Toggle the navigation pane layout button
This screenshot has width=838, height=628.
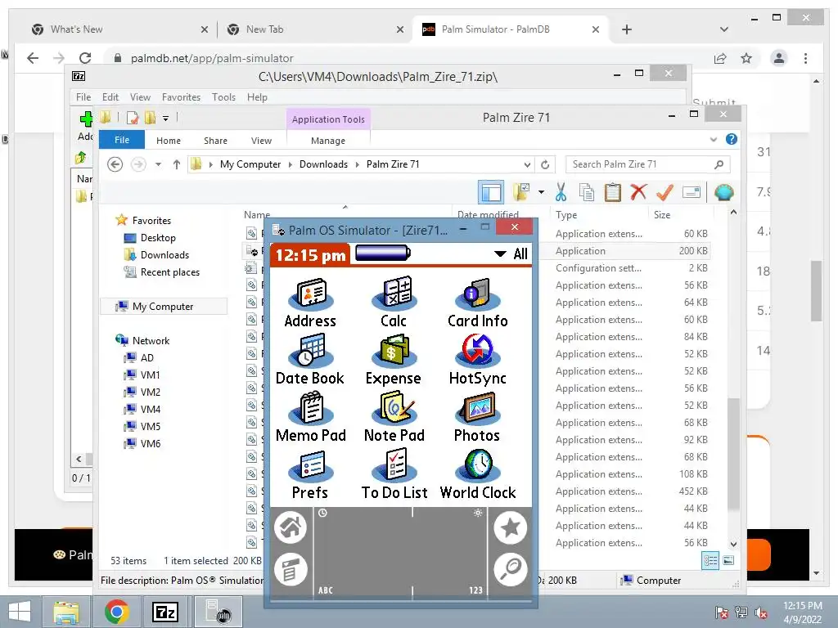pyautogui.click(x=491, y=192)
